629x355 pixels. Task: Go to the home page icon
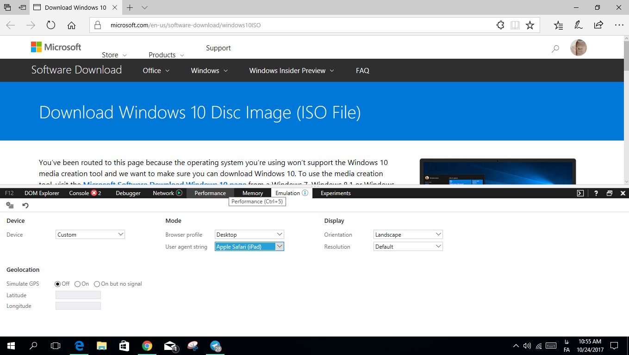point(71,25)
